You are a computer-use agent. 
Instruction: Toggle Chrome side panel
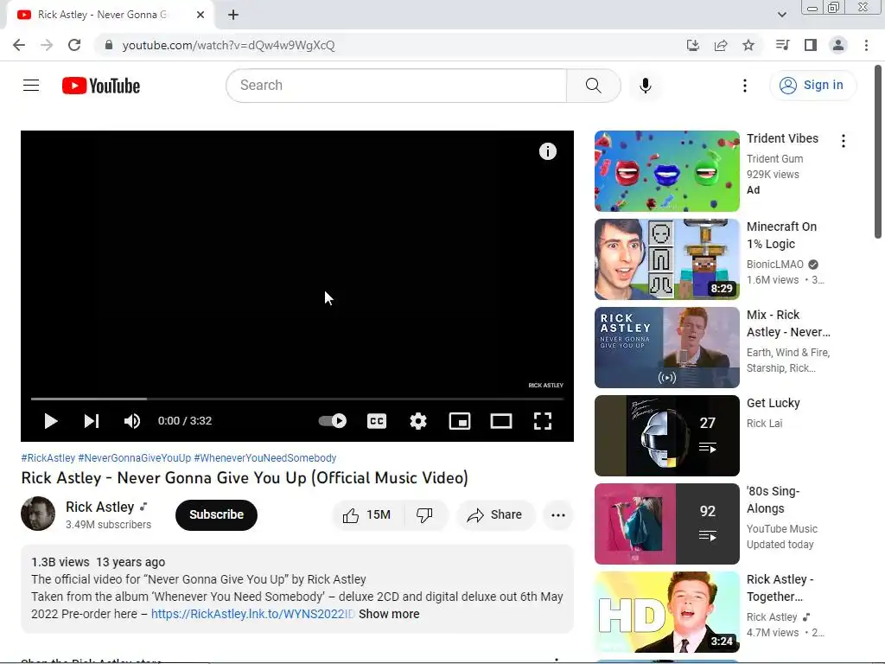[x=811, y=45]
